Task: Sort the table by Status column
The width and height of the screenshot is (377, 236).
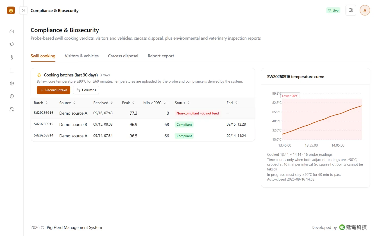Action: pyautogui.click(x=182, y=103)
